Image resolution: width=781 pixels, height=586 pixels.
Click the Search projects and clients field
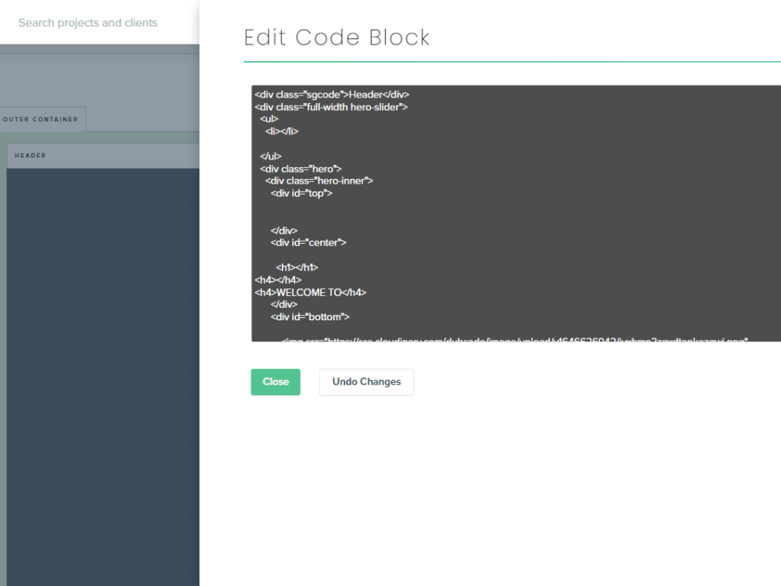pos(87,23)
